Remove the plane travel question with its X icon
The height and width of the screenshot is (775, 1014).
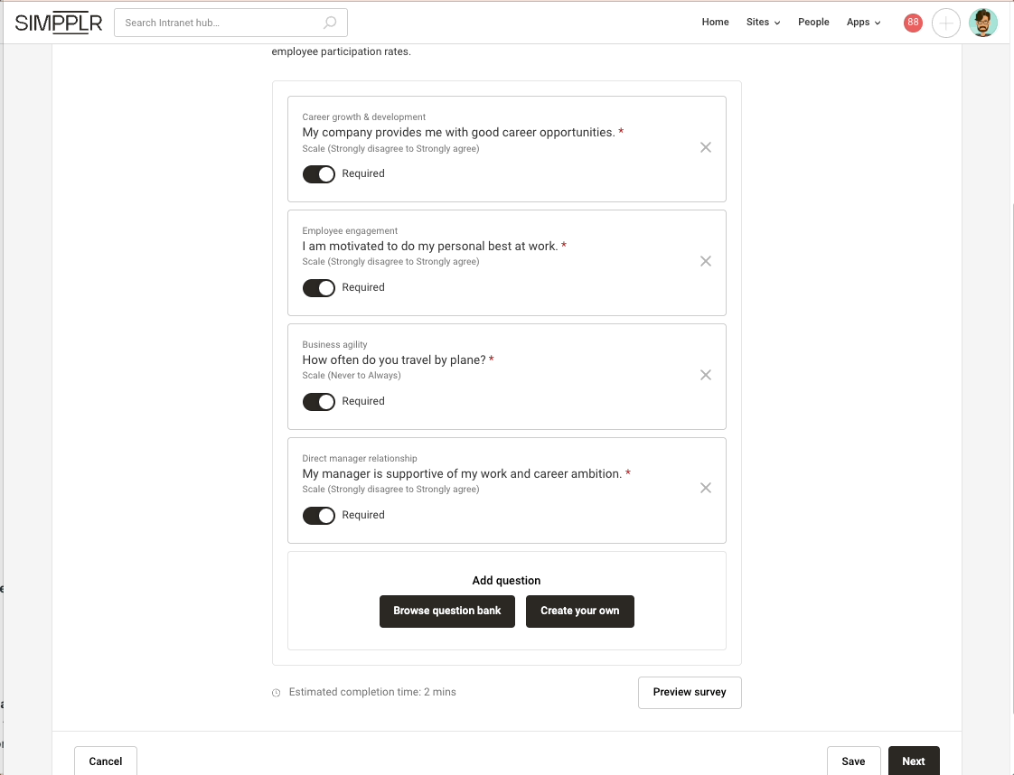[x=706, y=375]
